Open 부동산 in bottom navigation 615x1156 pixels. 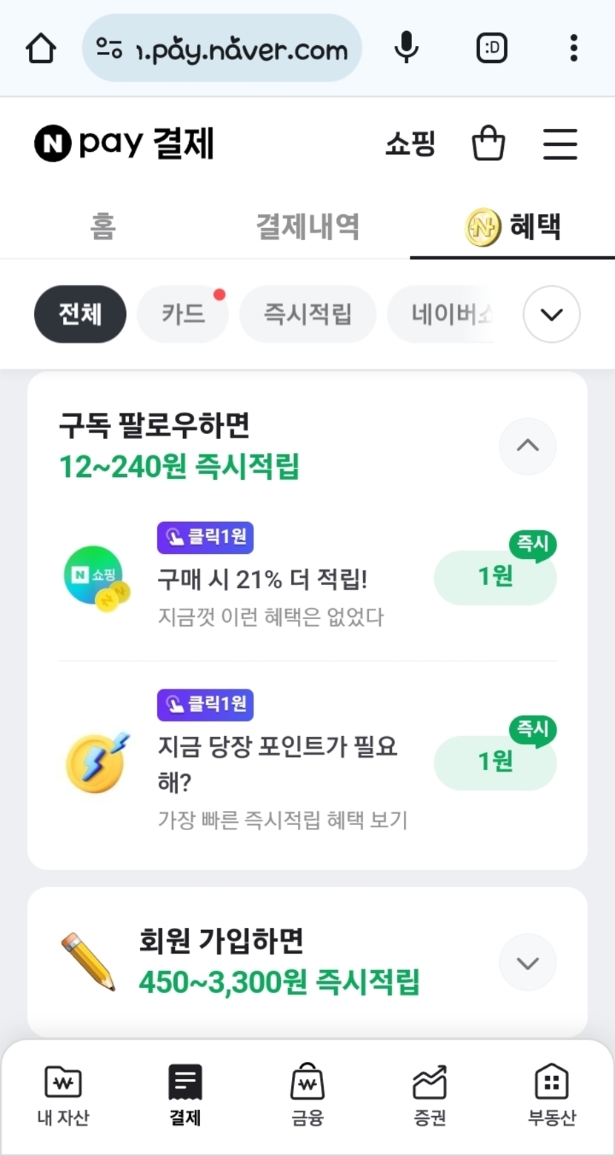tap(551, 1096)
